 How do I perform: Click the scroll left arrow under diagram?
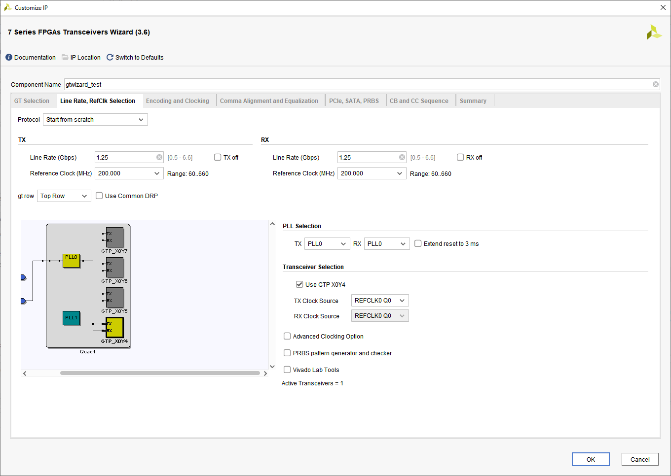click(25, 374)
